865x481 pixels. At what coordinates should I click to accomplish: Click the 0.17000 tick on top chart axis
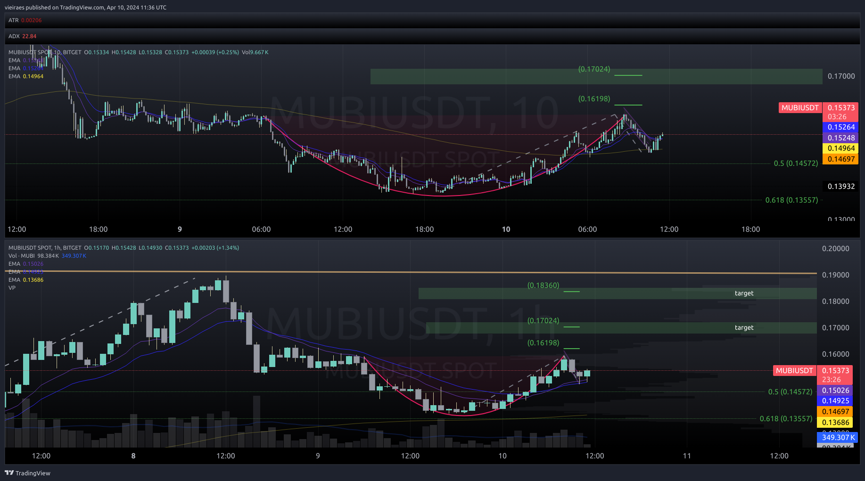click(841, 76)
